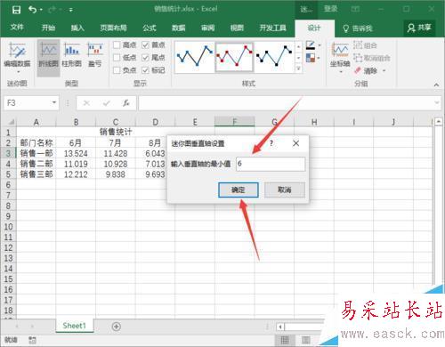Expand the formula bar with its chevron
The width and height of the screenshot is (445, 347).
(437, 103)
